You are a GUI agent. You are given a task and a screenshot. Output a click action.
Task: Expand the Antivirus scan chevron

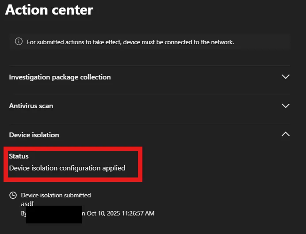pyautogui.click(x=286, y=106)
